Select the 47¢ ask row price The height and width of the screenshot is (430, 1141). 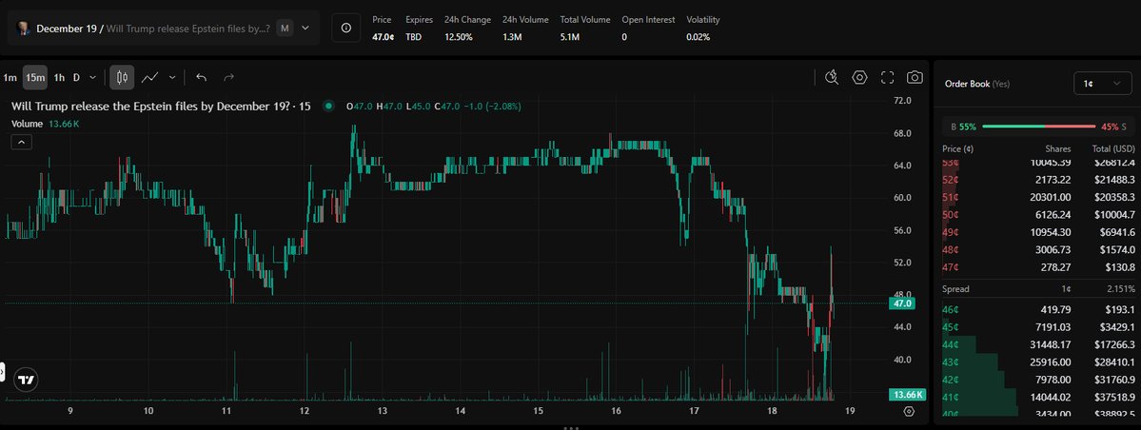coord(951,267)
